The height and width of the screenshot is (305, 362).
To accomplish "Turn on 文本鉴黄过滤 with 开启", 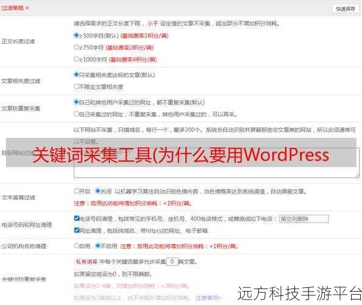I will point(76,191).
